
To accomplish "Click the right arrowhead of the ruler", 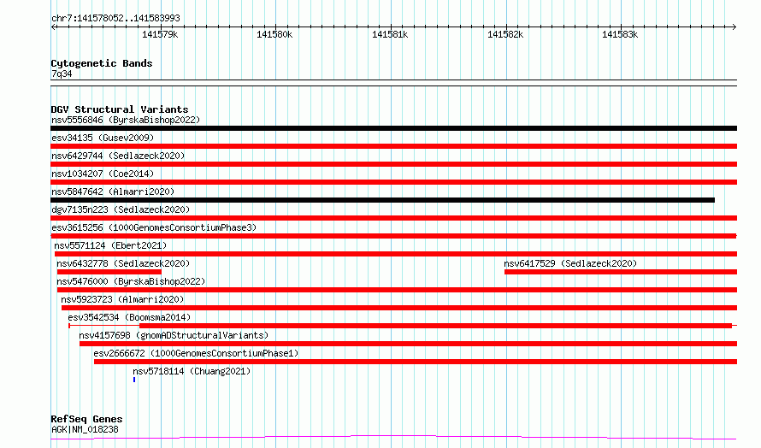I will 734,27.
